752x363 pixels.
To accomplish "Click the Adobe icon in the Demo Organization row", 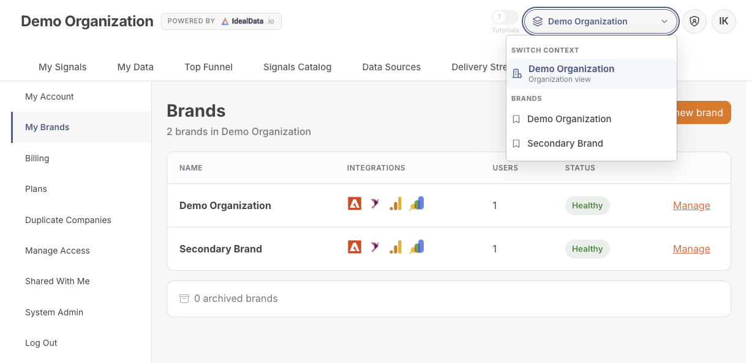I will click(355, 204).
